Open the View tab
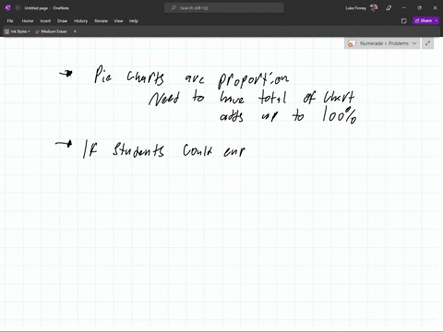 118,21
